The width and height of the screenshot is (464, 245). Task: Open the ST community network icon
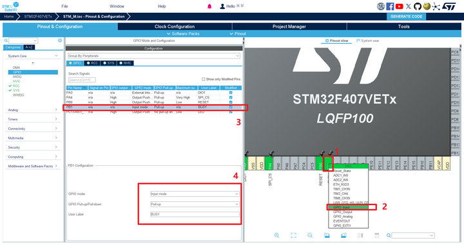[436, 6]
